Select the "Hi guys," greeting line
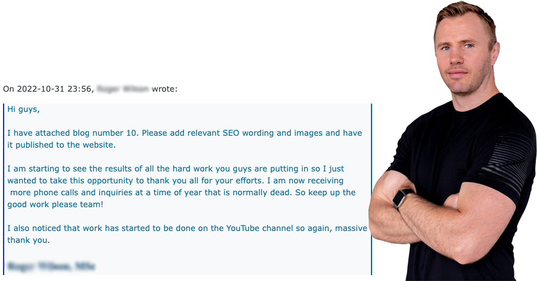 click(24, 110)
